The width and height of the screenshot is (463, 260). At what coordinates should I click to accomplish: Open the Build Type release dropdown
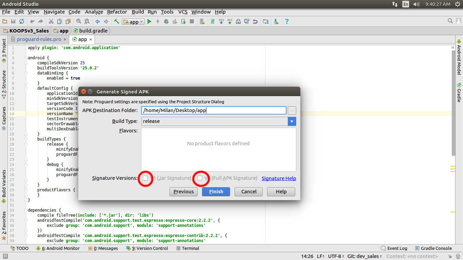pos(292,121)
